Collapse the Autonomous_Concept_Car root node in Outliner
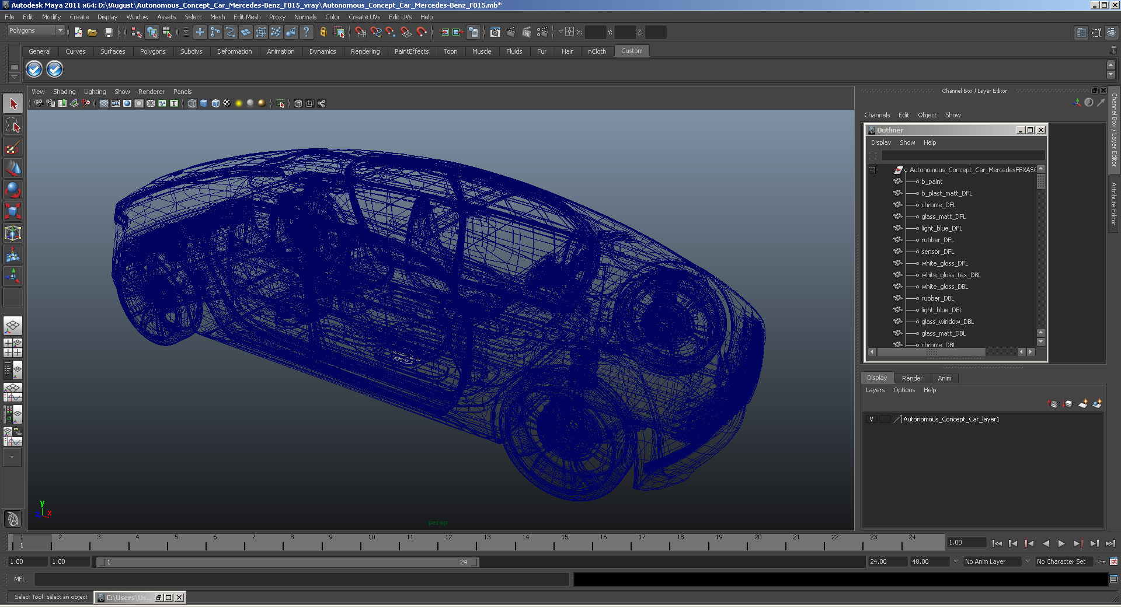The image size is (1121, 607). 872,170
